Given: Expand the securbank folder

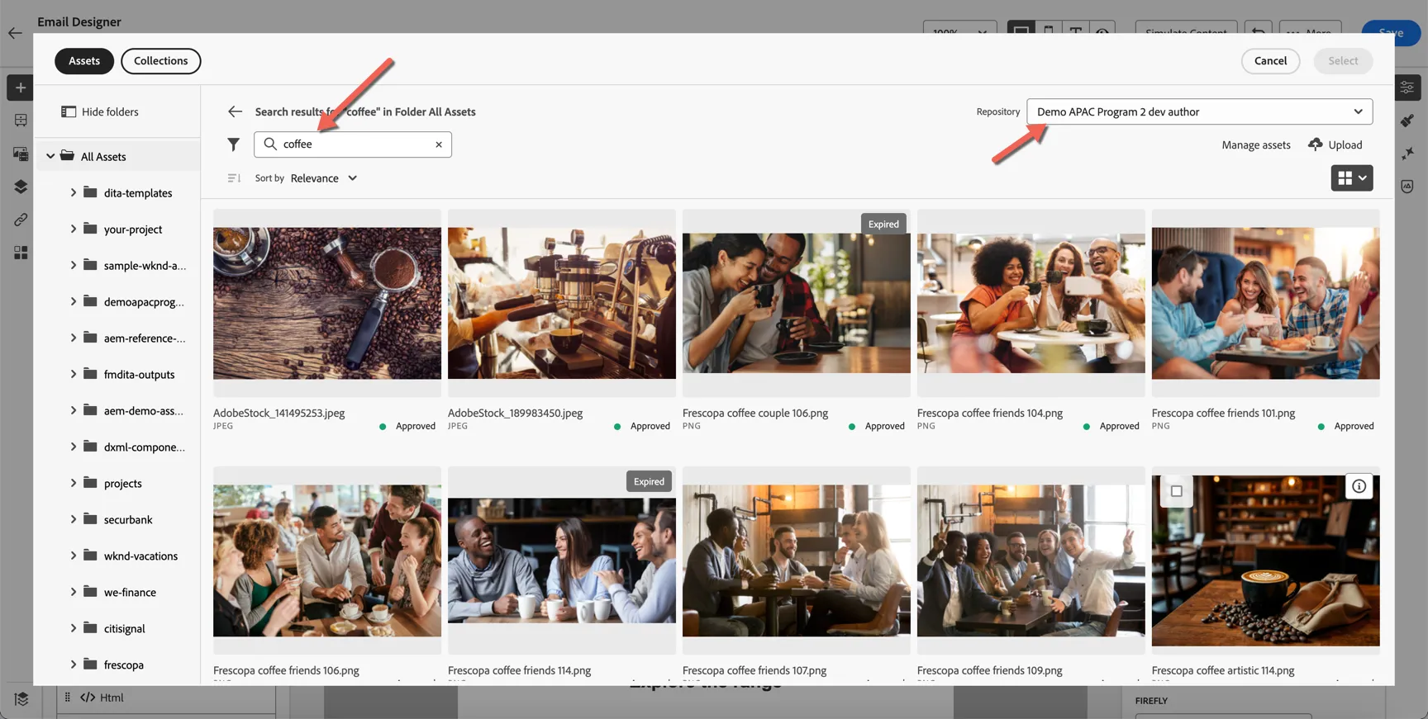Looking at the screenshot, I should point(73,519).
